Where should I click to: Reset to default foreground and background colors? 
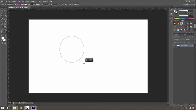[2, 41]
